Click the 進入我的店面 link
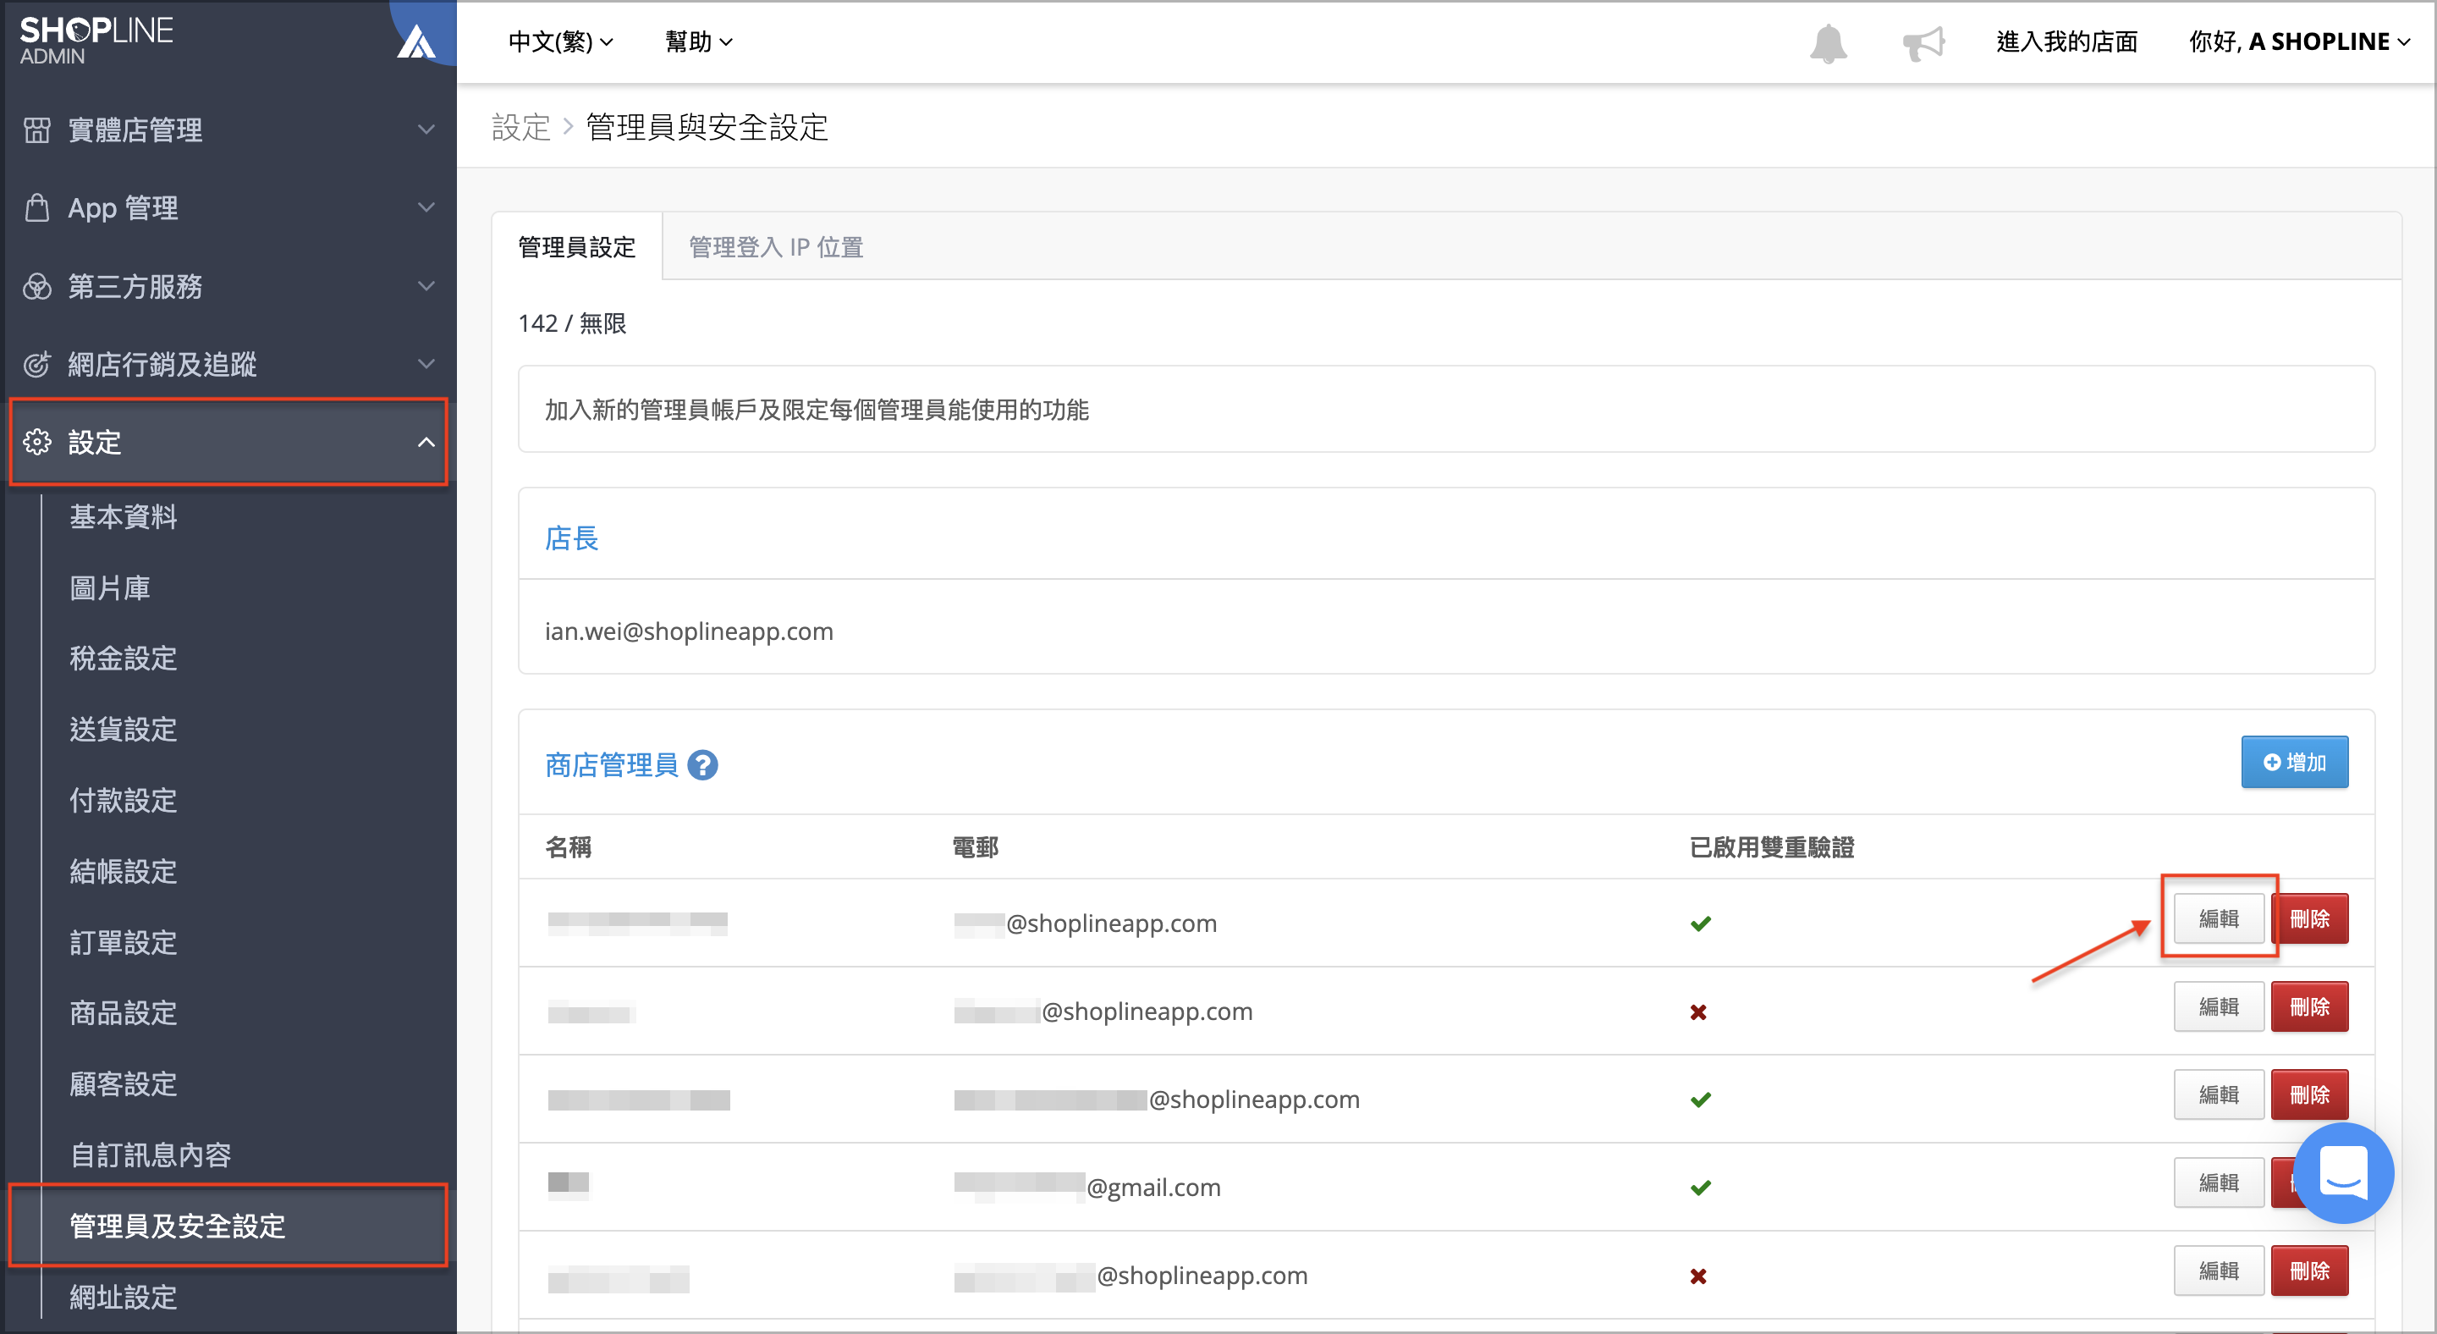 2067,41
